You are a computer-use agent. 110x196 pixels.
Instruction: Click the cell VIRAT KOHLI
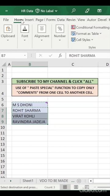pyautogui.click(x=30, y=116)
